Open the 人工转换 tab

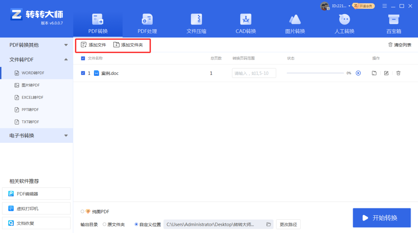[344, 24]
